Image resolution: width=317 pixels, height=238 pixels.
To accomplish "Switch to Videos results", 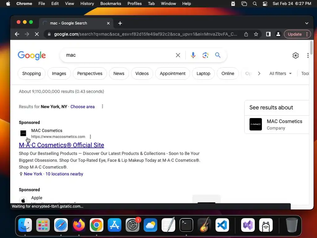I will (x=142, y=73).
